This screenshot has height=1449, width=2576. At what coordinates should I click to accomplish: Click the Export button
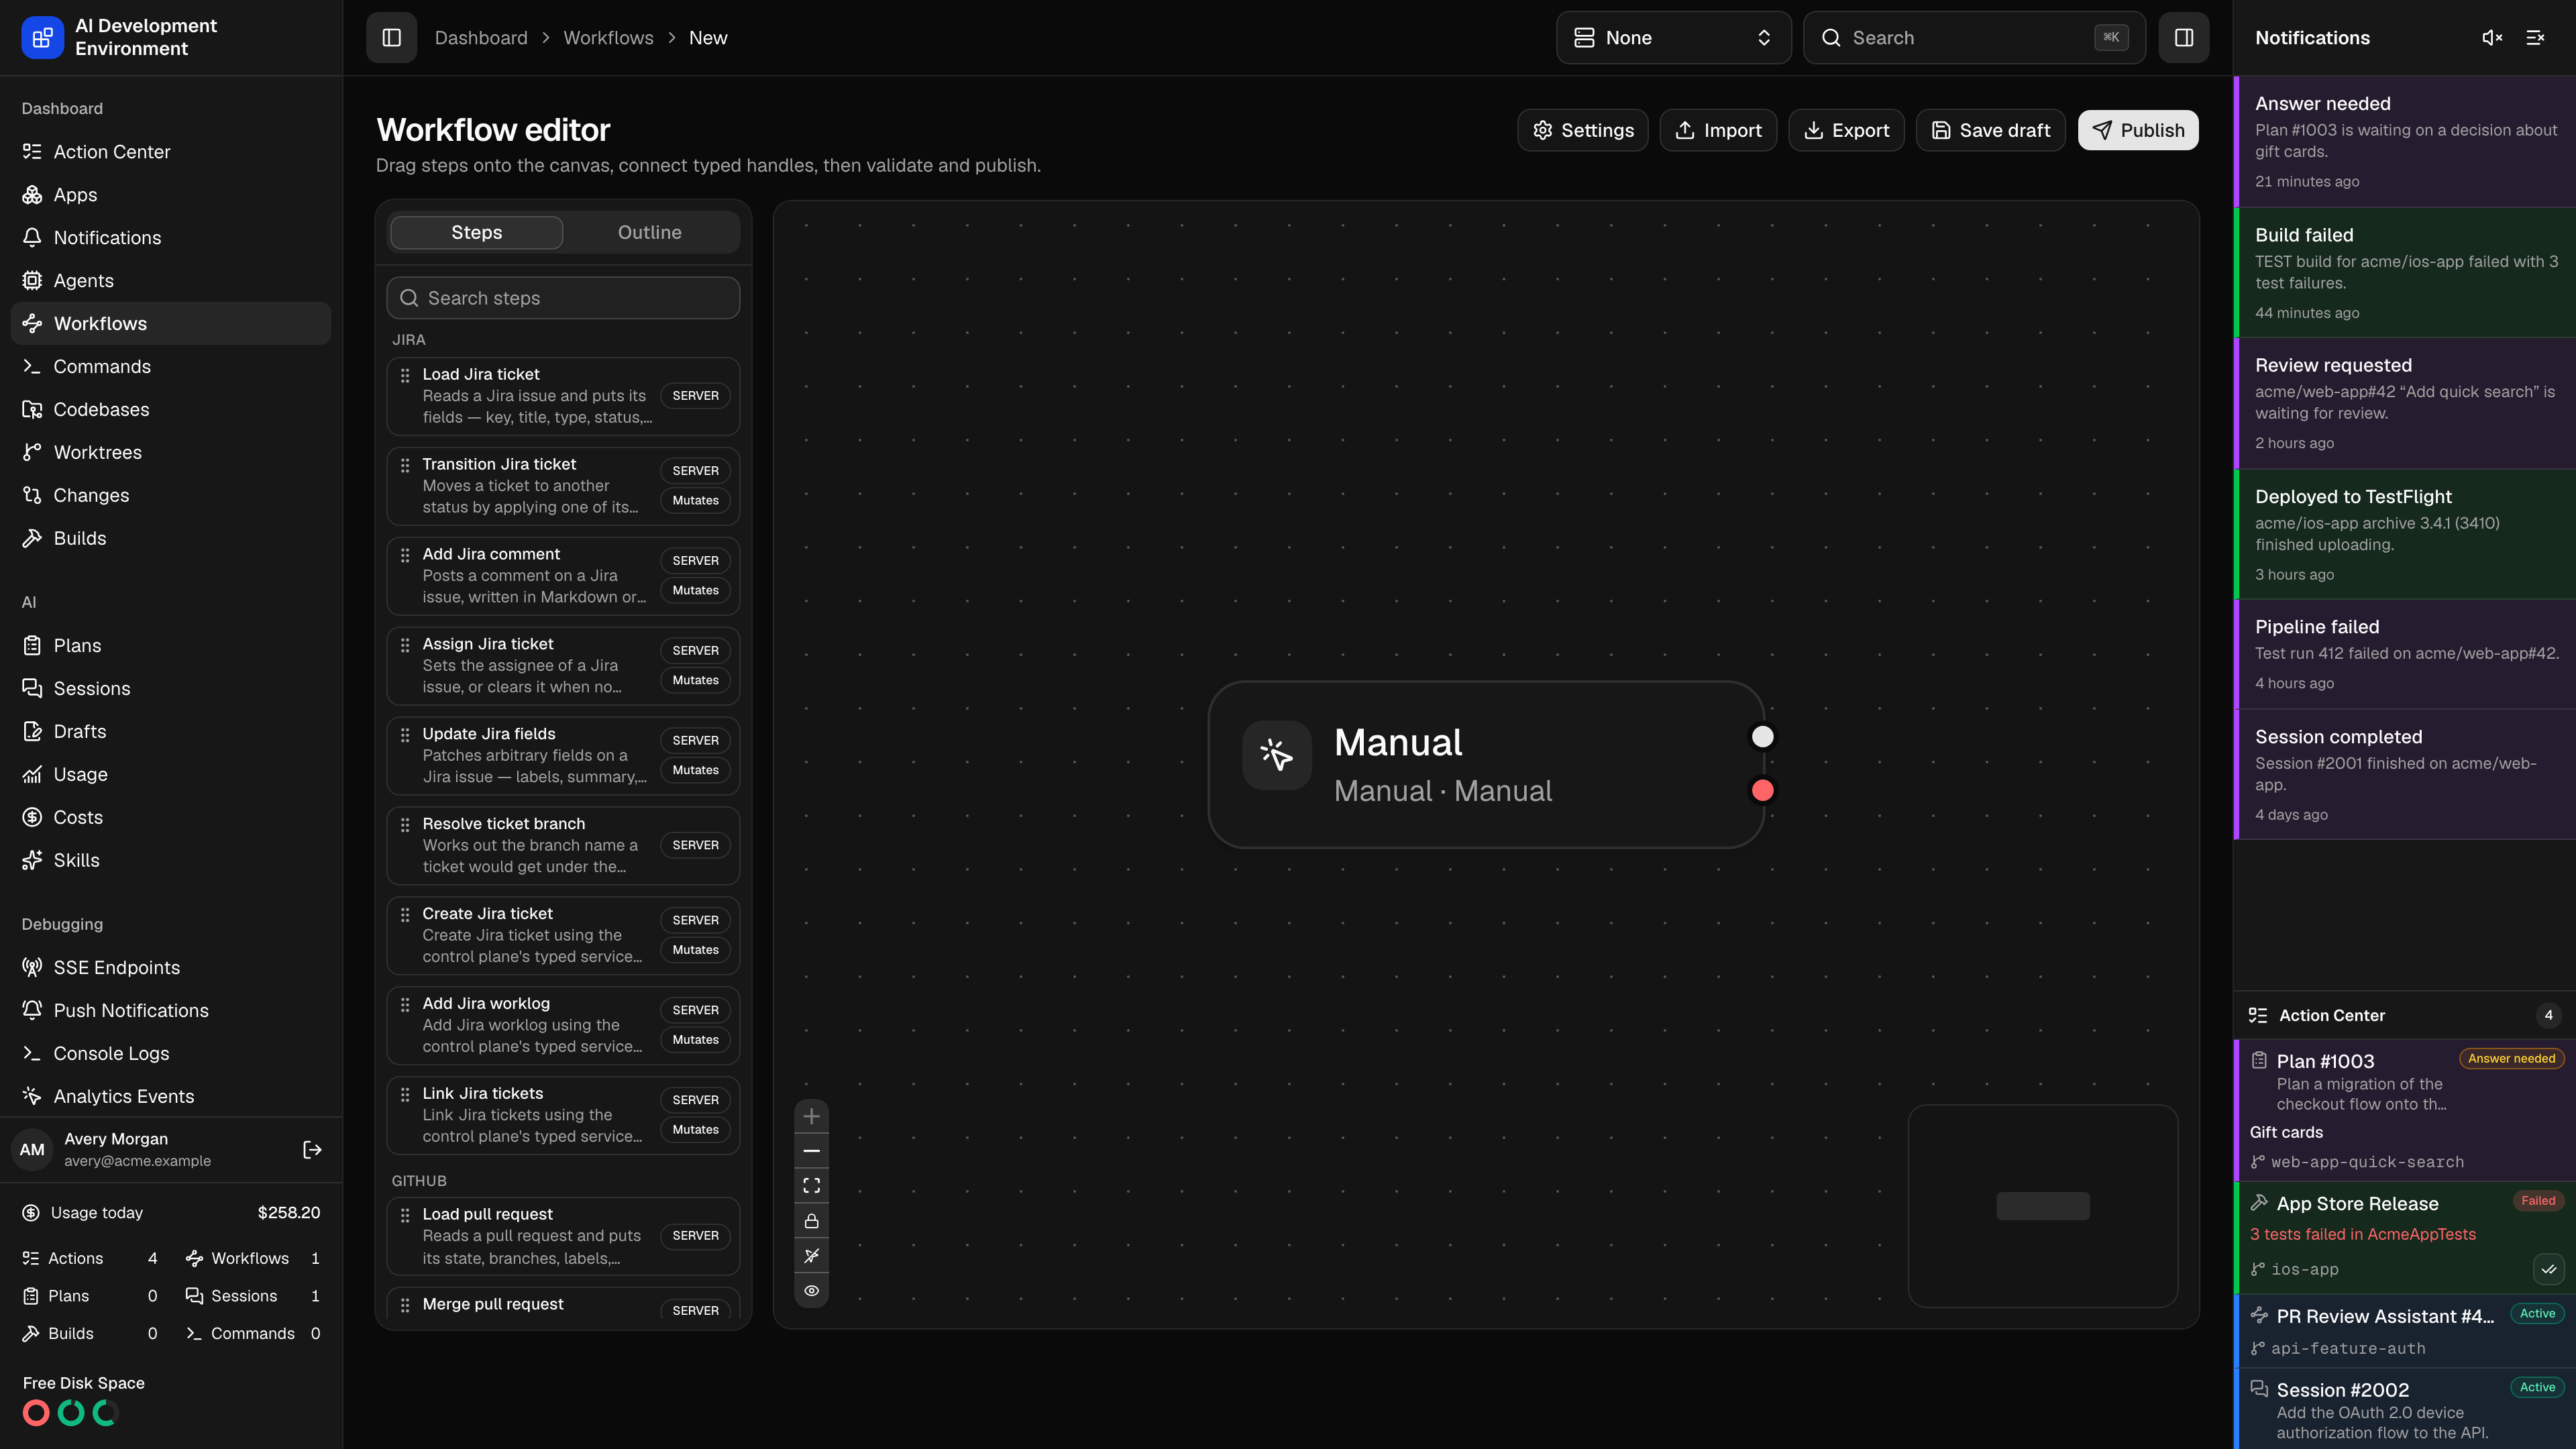click(1846, 130)
